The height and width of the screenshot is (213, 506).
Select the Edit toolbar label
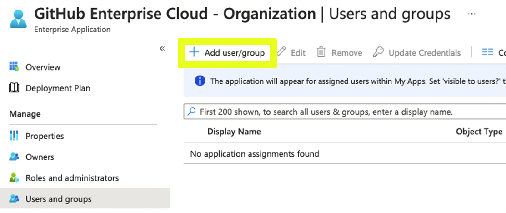tap(298, 53)
